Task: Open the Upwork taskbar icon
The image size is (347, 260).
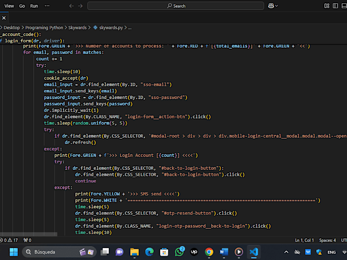Action: 194,252
